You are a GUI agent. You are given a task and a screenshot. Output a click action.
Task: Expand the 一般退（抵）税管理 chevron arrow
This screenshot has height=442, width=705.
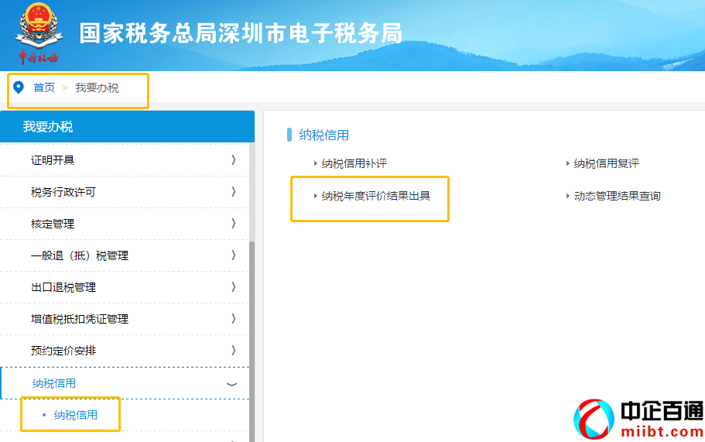point(234,255)
